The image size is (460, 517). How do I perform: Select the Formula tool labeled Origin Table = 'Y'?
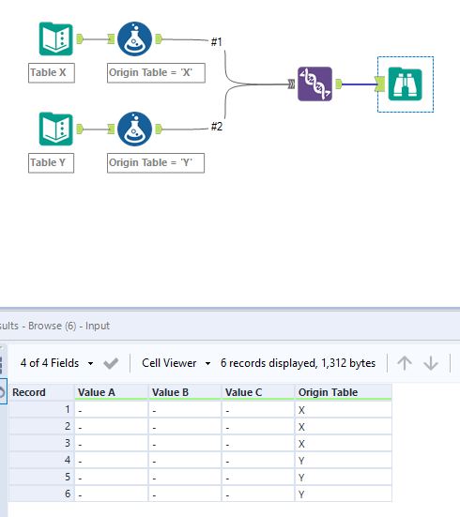pyautogui.click(x=134, y=129)
